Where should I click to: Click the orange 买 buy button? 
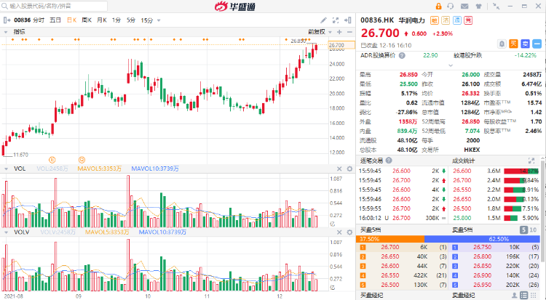pos(513,44)
